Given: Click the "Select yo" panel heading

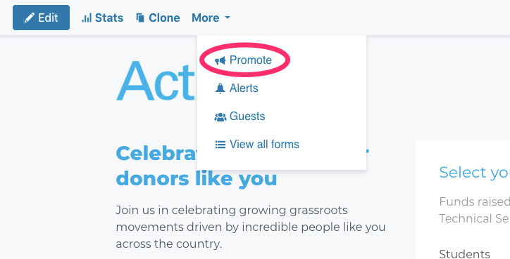Looking at the screenshot, I should point(474,173).
